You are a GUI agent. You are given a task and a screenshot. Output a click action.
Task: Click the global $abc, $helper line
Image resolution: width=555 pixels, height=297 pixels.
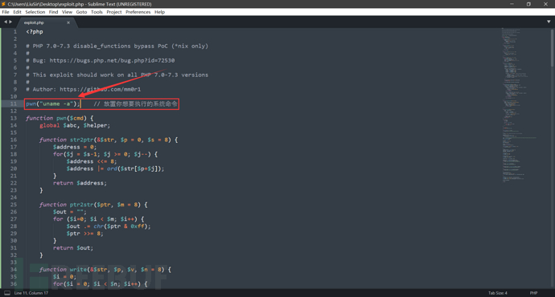point(75,126)
